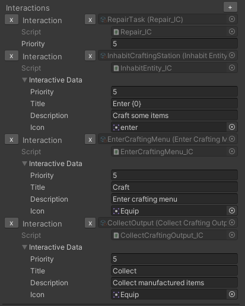Collapse Interactive Data under CollectCraftingOutput_IC
The height and width of the screenshot is (306, 245).
(24, 247)
